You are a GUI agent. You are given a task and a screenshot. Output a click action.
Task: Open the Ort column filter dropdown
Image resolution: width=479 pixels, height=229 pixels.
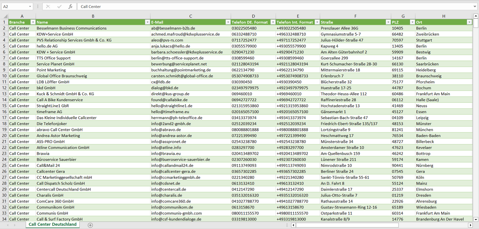click(x=469, y=22)
